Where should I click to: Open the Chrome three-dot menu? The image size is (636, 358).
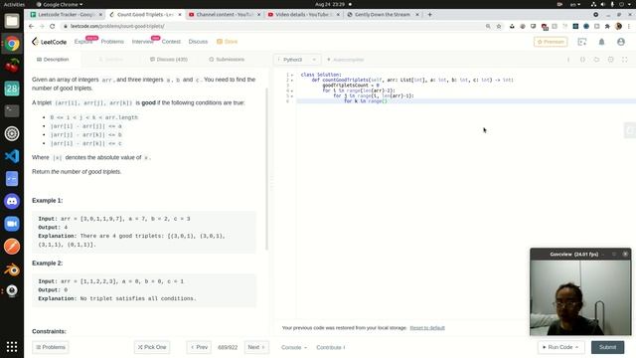[x=629, y=26]
